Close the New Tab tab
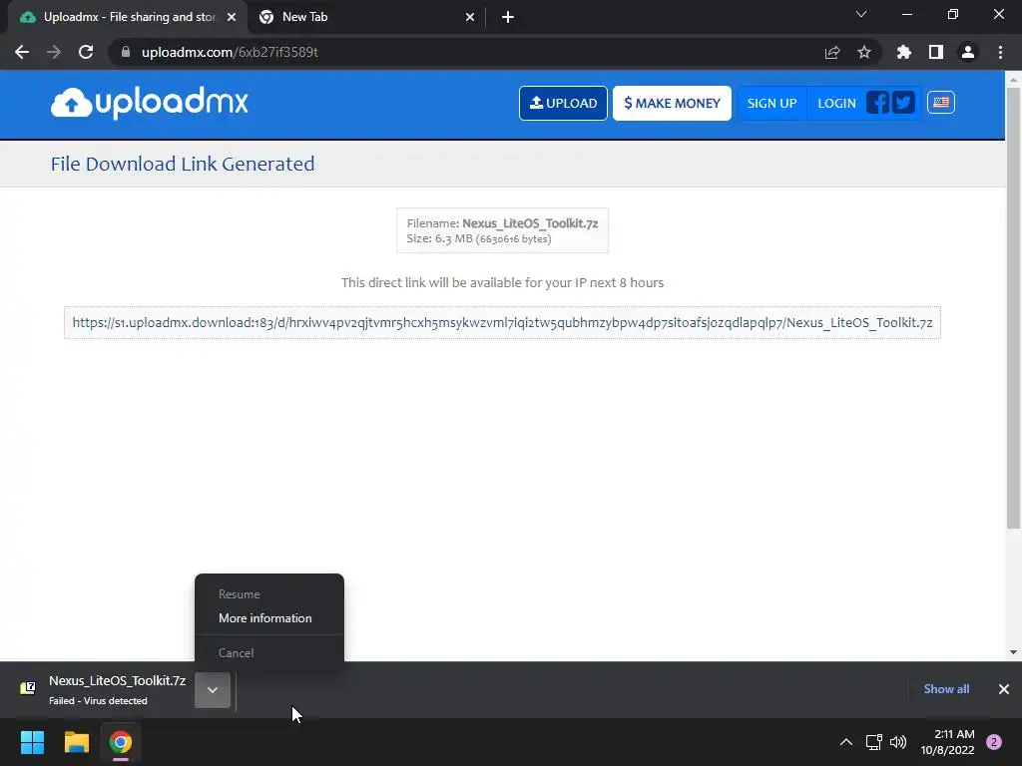This screenshot has height=766, width=1022. [x=470, y=17]
